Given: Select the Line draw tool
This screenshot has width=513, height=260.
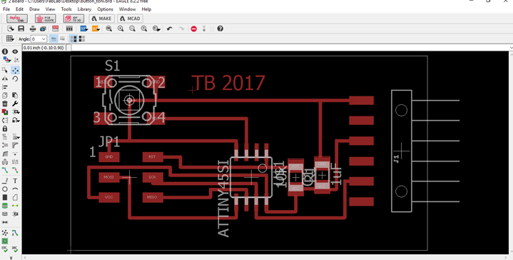Looking at the screenshot, I should click(x=5, y=181).
